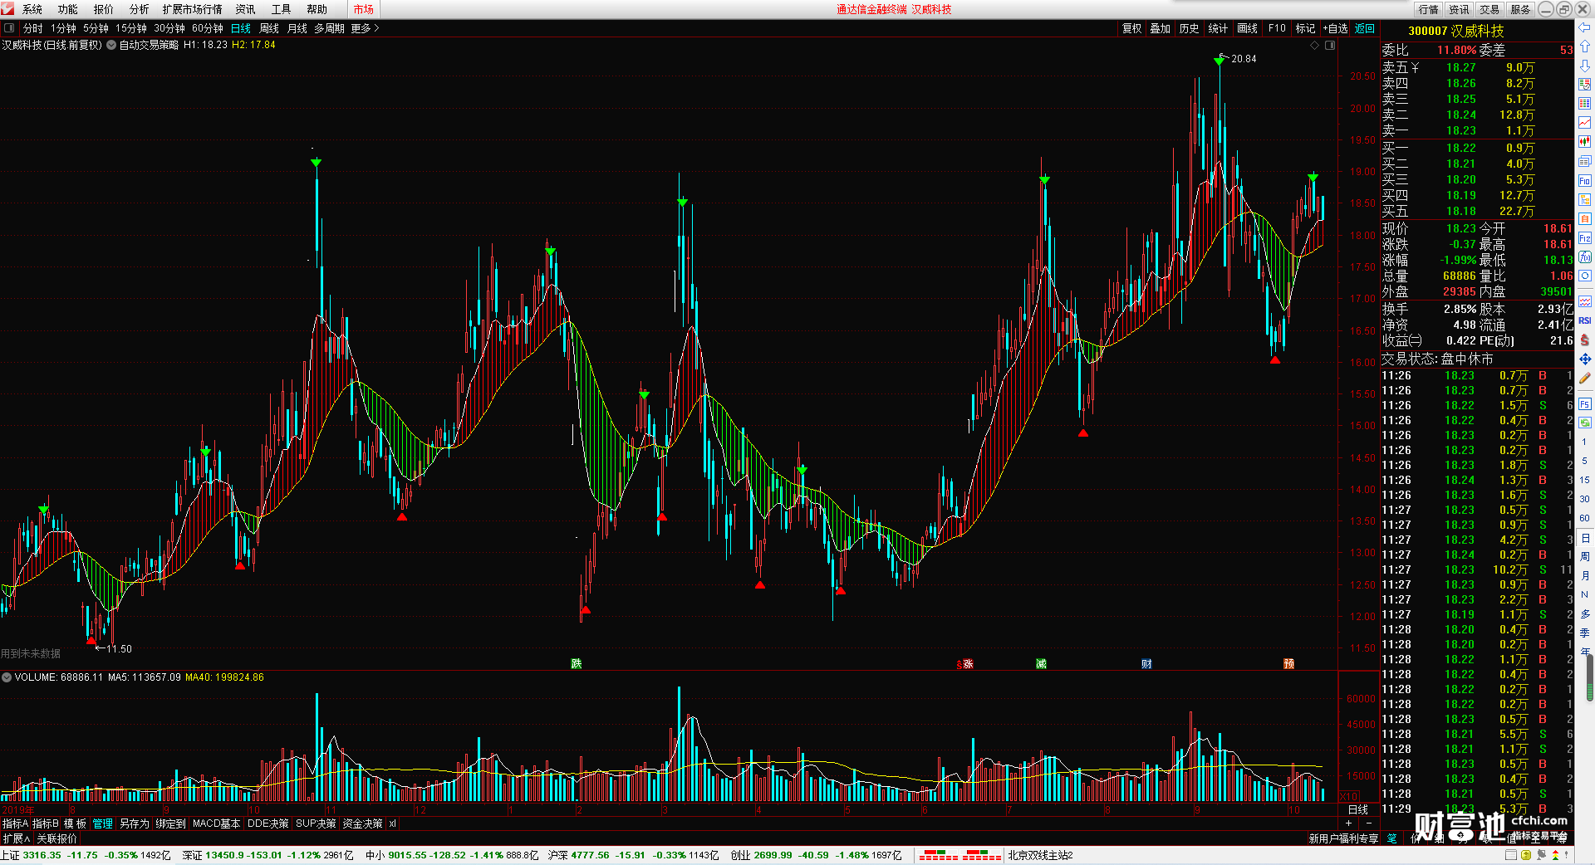The image size is (1595, 865).
Task: Click the gray circle icon before 自动交易策略
Action: pos(111,45)
